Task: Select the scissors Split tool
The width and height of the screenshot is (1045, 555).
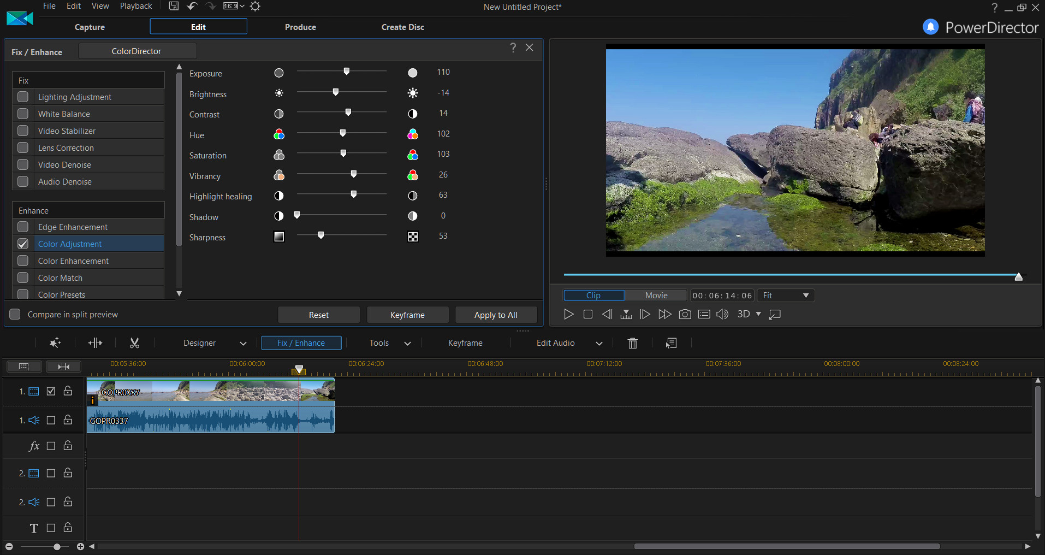Action: click(x=134, y=343)
